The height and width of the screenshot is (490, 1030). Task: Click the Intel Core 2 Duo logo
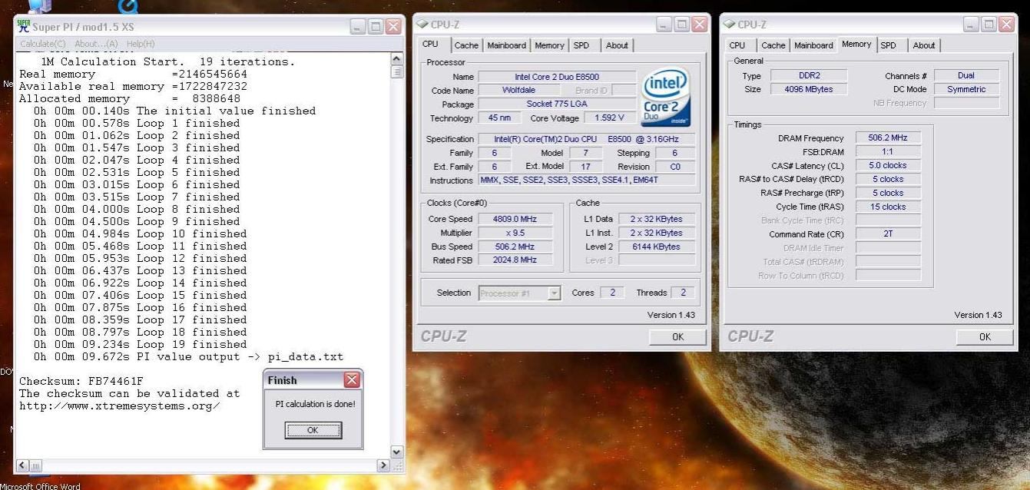(666, 98)
